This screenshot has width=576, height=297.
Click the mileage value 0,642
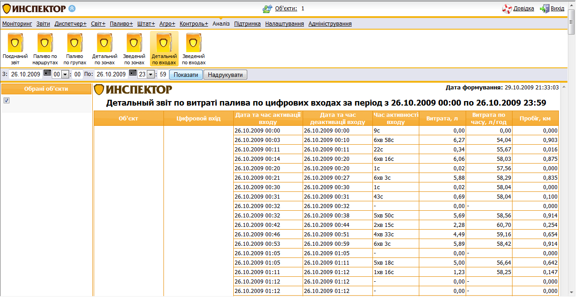(x=535, y=263)
